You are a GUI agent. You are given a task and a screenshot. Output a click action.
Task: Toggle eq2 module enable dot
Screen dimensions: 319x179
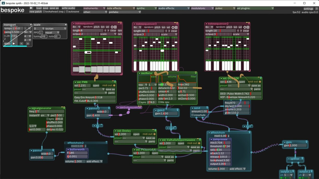(x=244, y=126)
